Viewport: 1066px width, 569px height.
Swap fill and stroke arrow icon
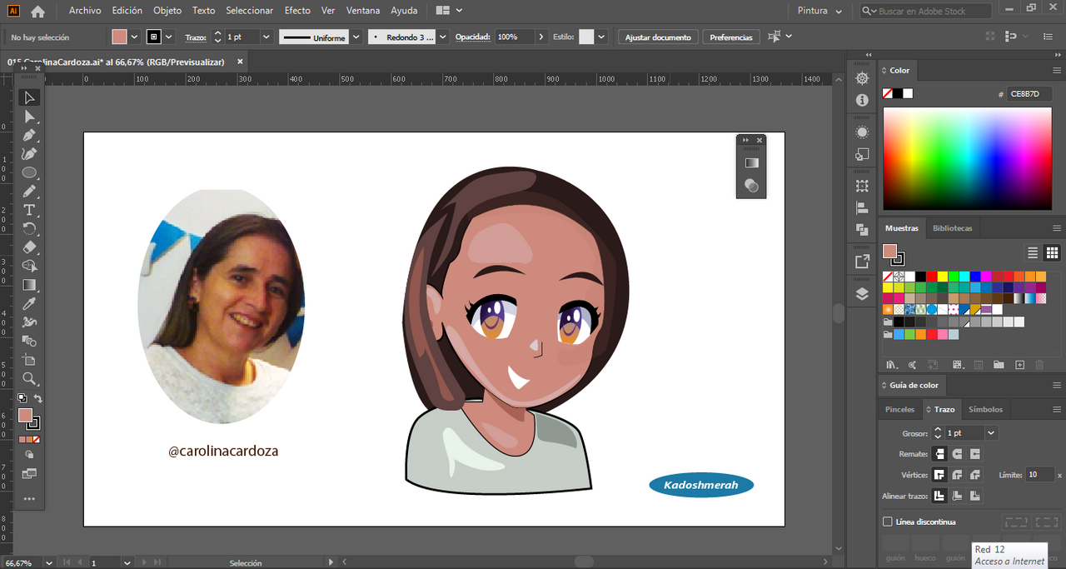tap(37, 399)
